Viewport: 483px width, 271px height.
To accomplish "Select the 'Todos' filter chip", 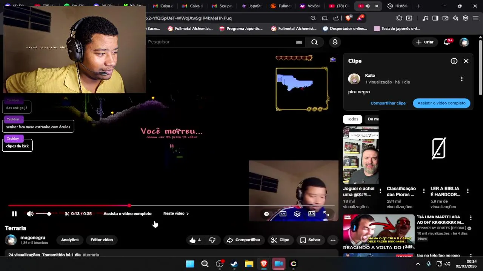I will tap(352, 119).
